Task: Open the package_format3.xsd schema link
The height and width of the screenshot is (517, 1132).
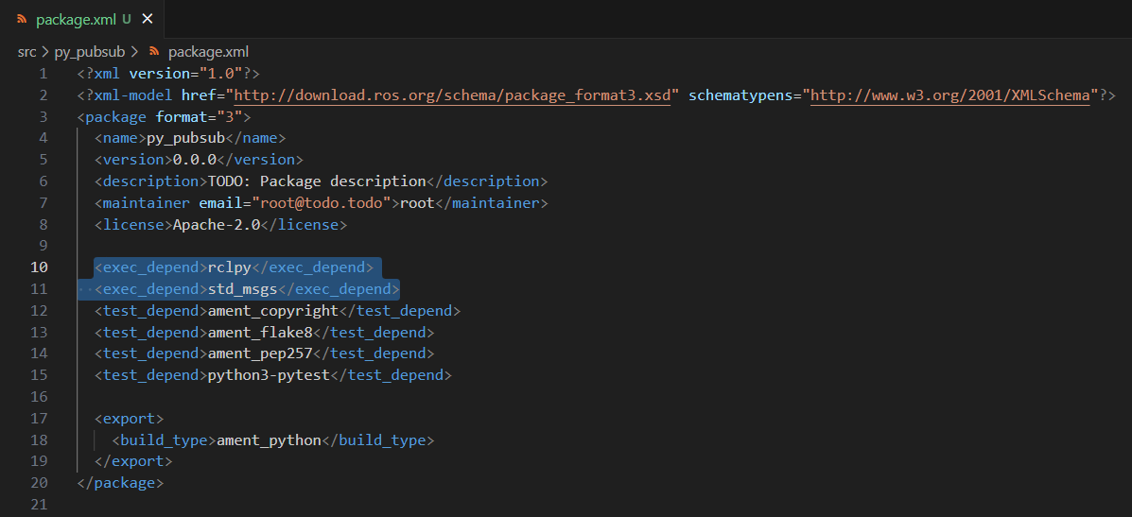Action: click(452, 95)
